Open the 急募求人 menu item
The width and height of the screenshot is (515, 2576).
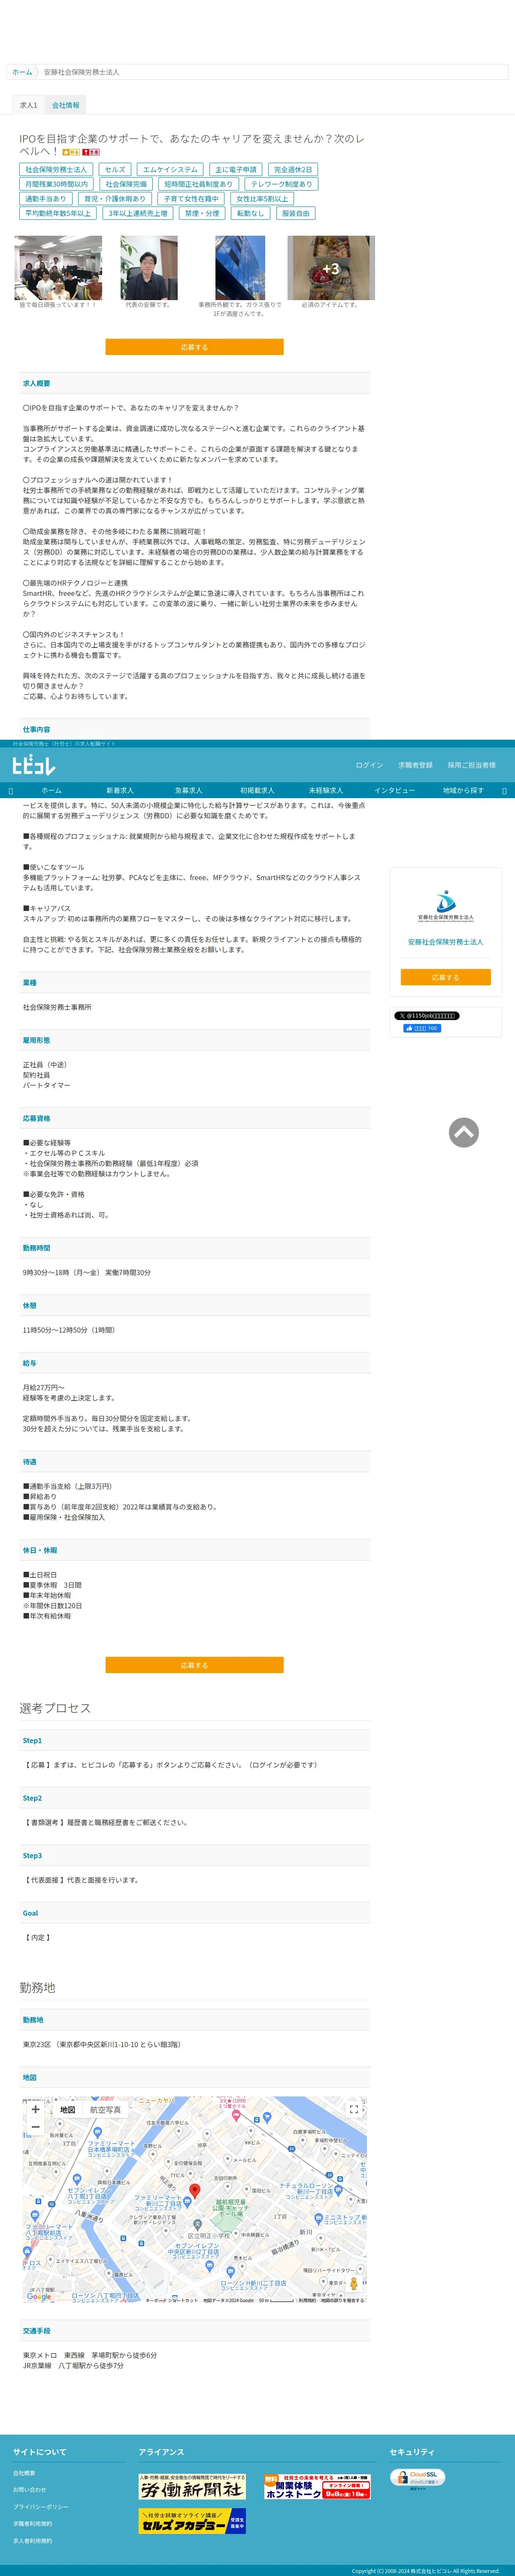point(188,790)
